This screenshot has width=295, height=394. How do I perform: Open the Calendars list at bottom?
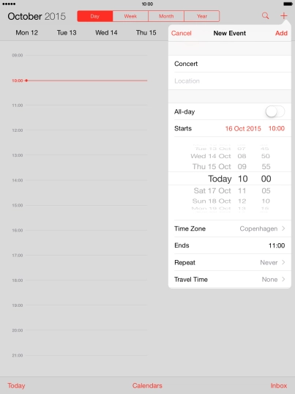point(147,386)
